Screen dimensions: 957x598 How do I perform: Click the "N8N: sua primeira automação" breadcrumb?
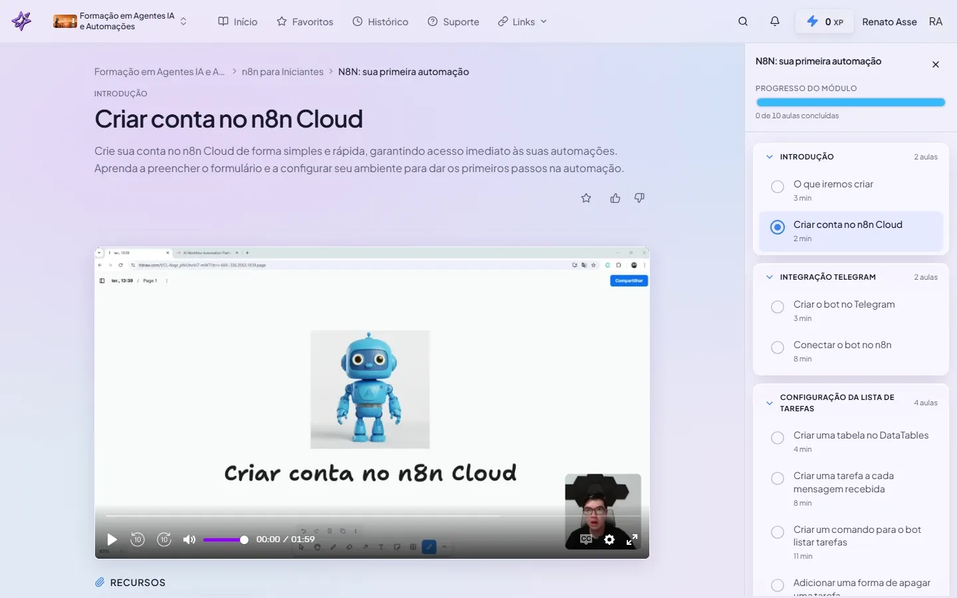click(x=403, y=72)
